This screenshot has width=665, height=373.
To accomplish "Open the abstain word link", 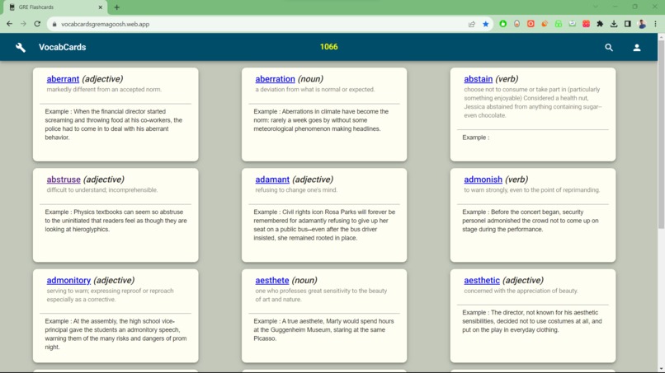I will click(478, 79).
